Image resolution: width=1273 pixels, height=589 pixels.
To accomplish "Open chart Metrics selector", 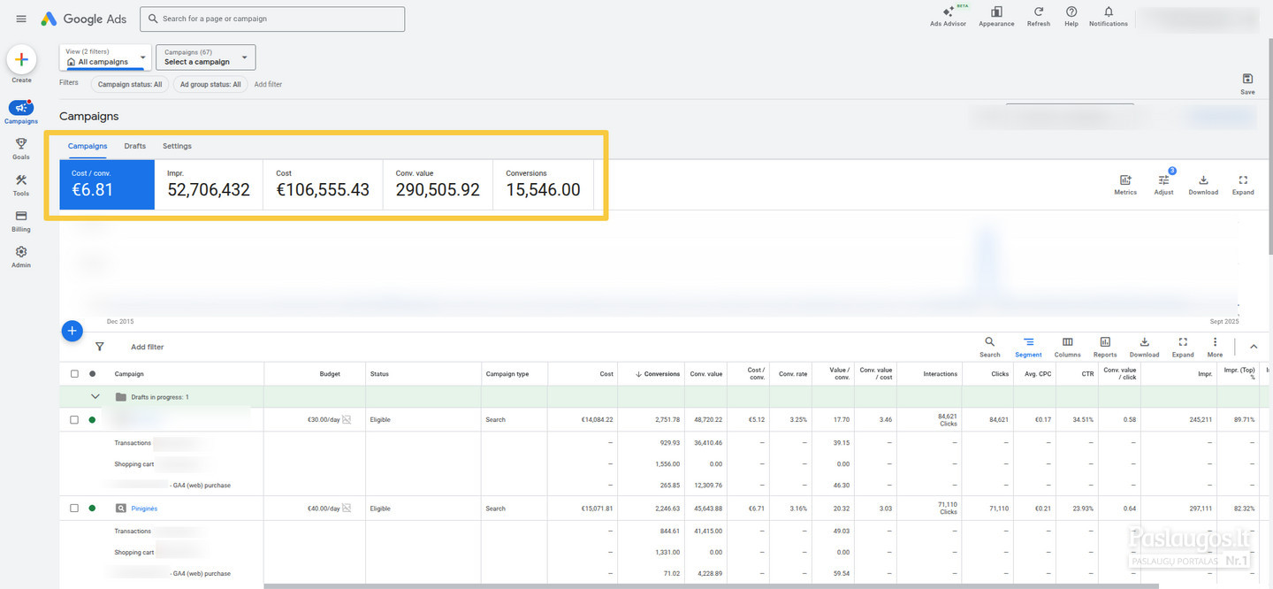I will pyautogui.click(x=1125, y=184).
